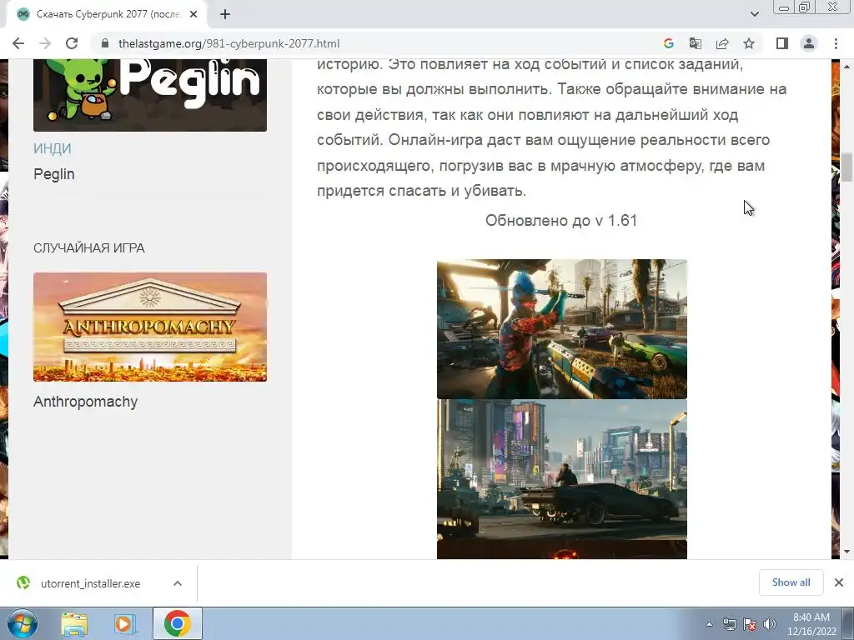Enlarge the blue-mohawk character screenshot
Screen dimensions: 854x640
click(x=561, y=328)
